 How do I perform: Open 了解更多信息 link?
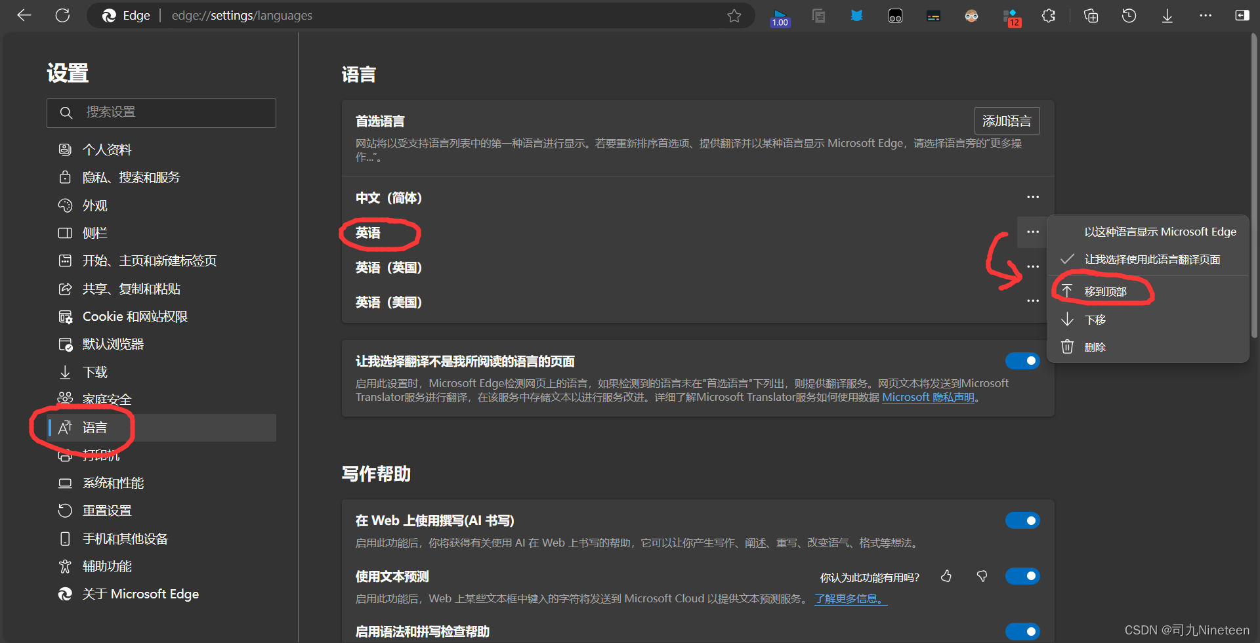pos(851,599)
